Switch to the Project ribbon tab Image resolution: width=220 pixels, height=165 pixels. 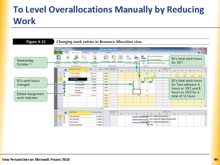click(86, 53)
